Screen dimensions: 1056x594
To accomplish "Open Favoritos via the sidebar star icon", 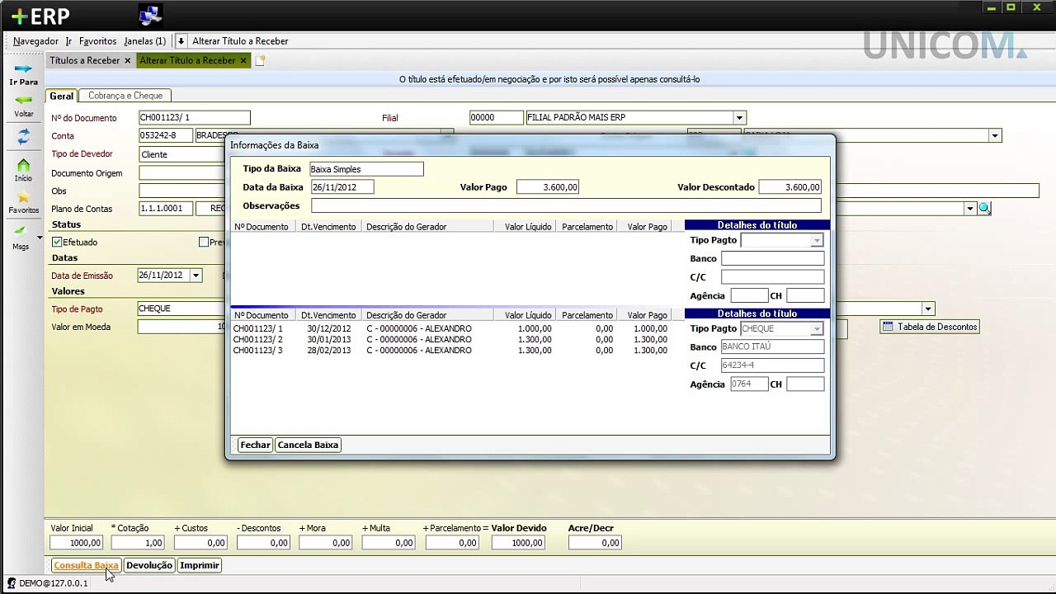I will (x=23, y=197).
